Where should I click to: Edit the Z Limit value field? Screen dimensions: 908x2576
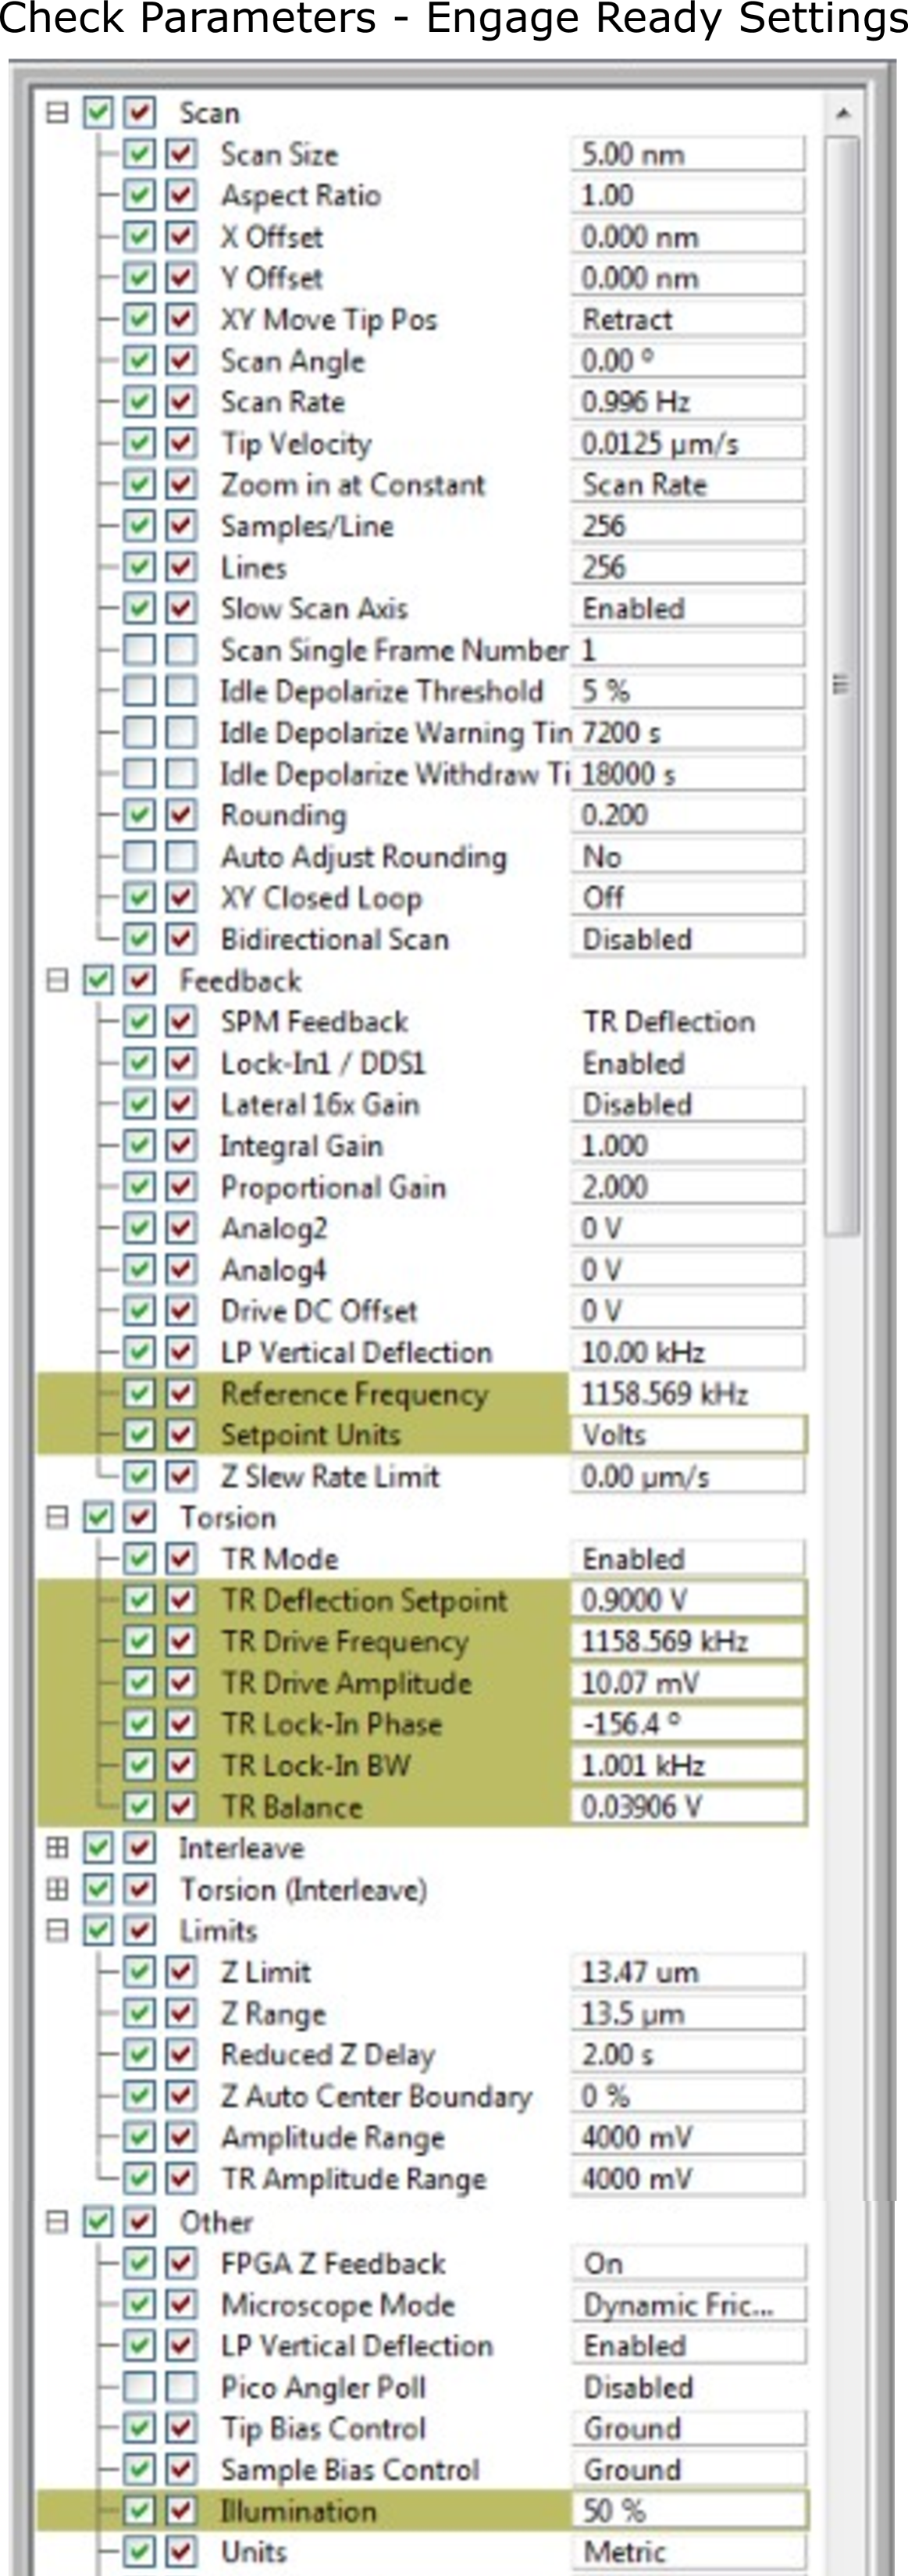pos(687,1972)
